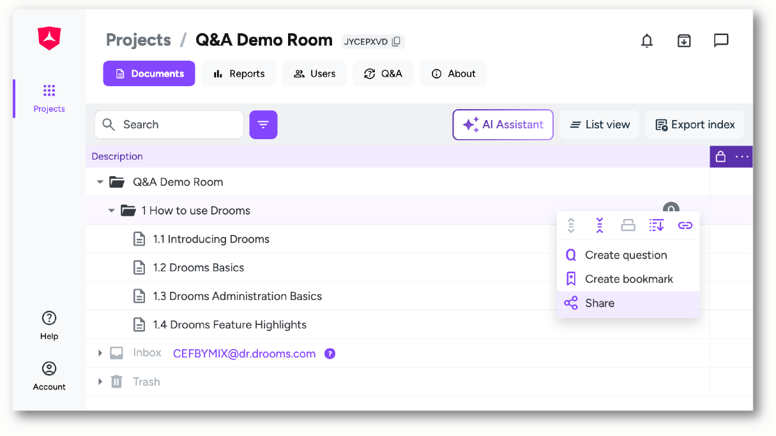
Task: Click the help icon next to inbox email
Action: tap(330, 354)
